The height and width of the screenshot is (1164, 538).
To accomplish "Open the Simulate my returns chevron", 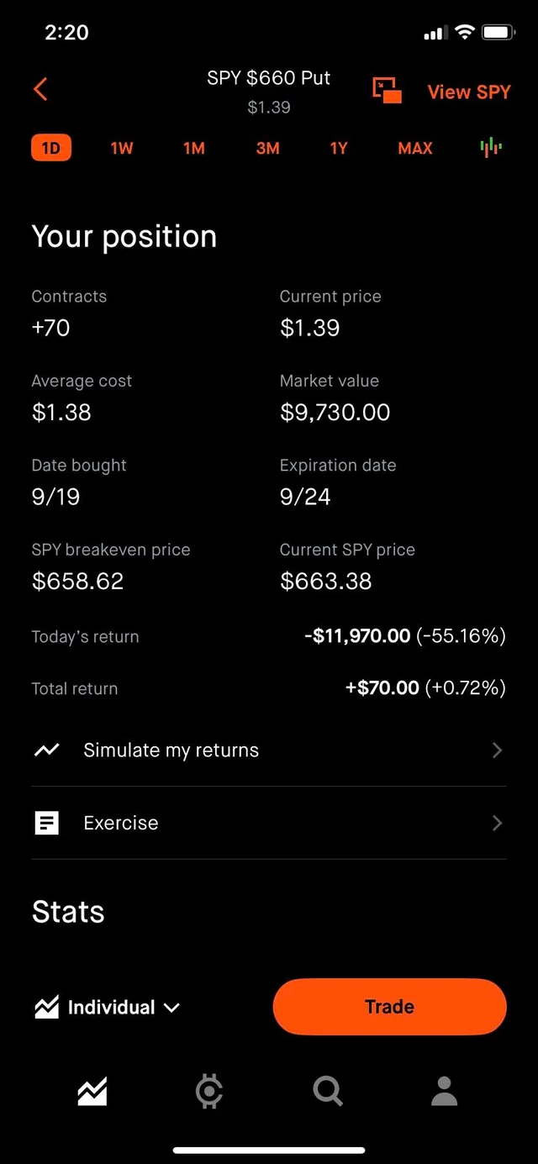I will [x=496, y=750].
